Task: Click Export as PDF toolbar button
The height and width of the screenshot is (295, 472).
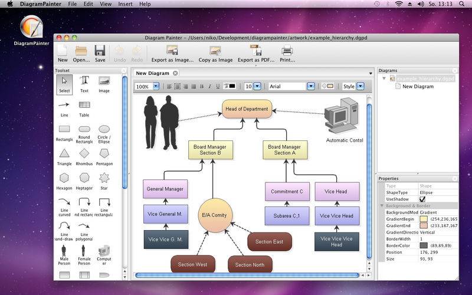Action: [x=256, y=54]
